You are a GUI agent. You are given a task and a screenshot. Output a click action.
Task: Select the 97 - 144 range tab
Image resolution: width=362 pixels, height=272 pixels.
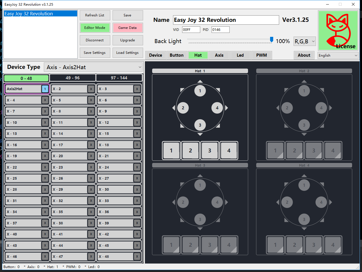119,78
